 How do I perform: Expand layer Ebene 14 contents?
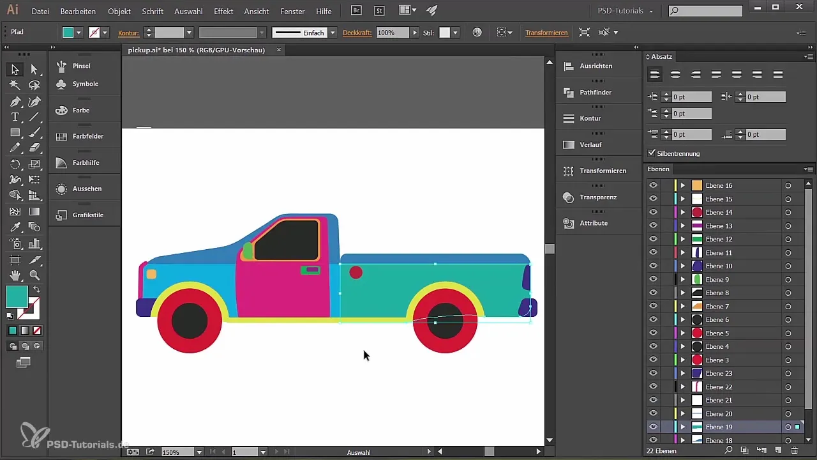(x=683, y=212)
